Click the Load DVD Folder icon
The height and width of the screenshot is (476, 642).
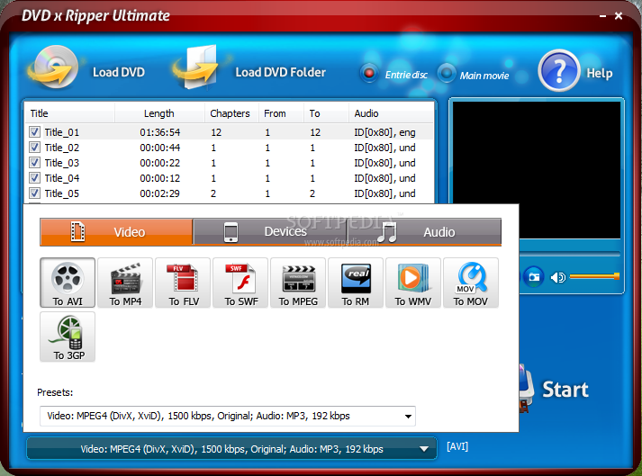pos(196,67)
